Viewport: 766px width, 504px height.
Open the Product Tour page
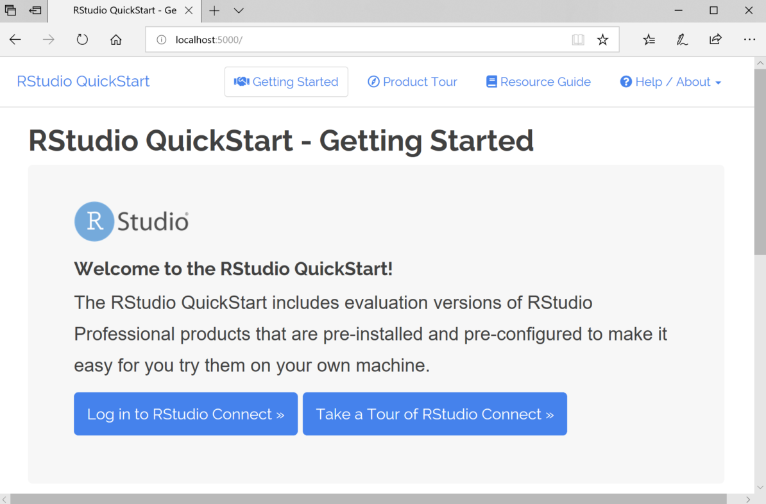[x=413, y=81]
